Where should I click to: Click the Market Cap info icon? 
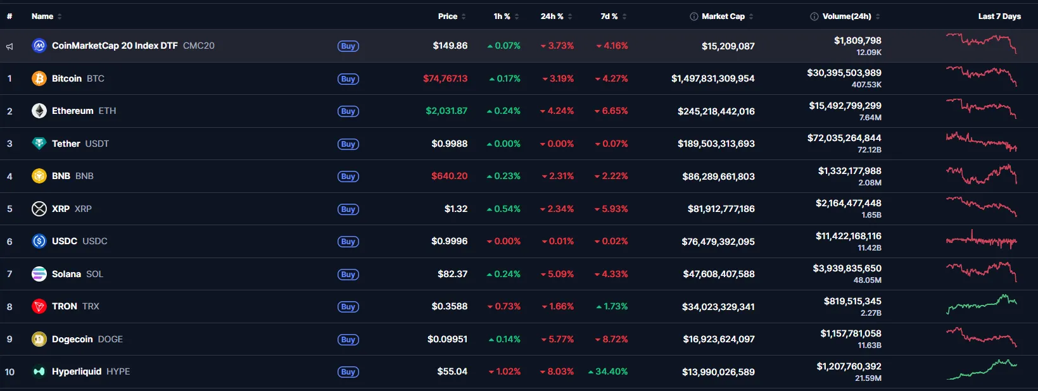(x=694, y=16)
